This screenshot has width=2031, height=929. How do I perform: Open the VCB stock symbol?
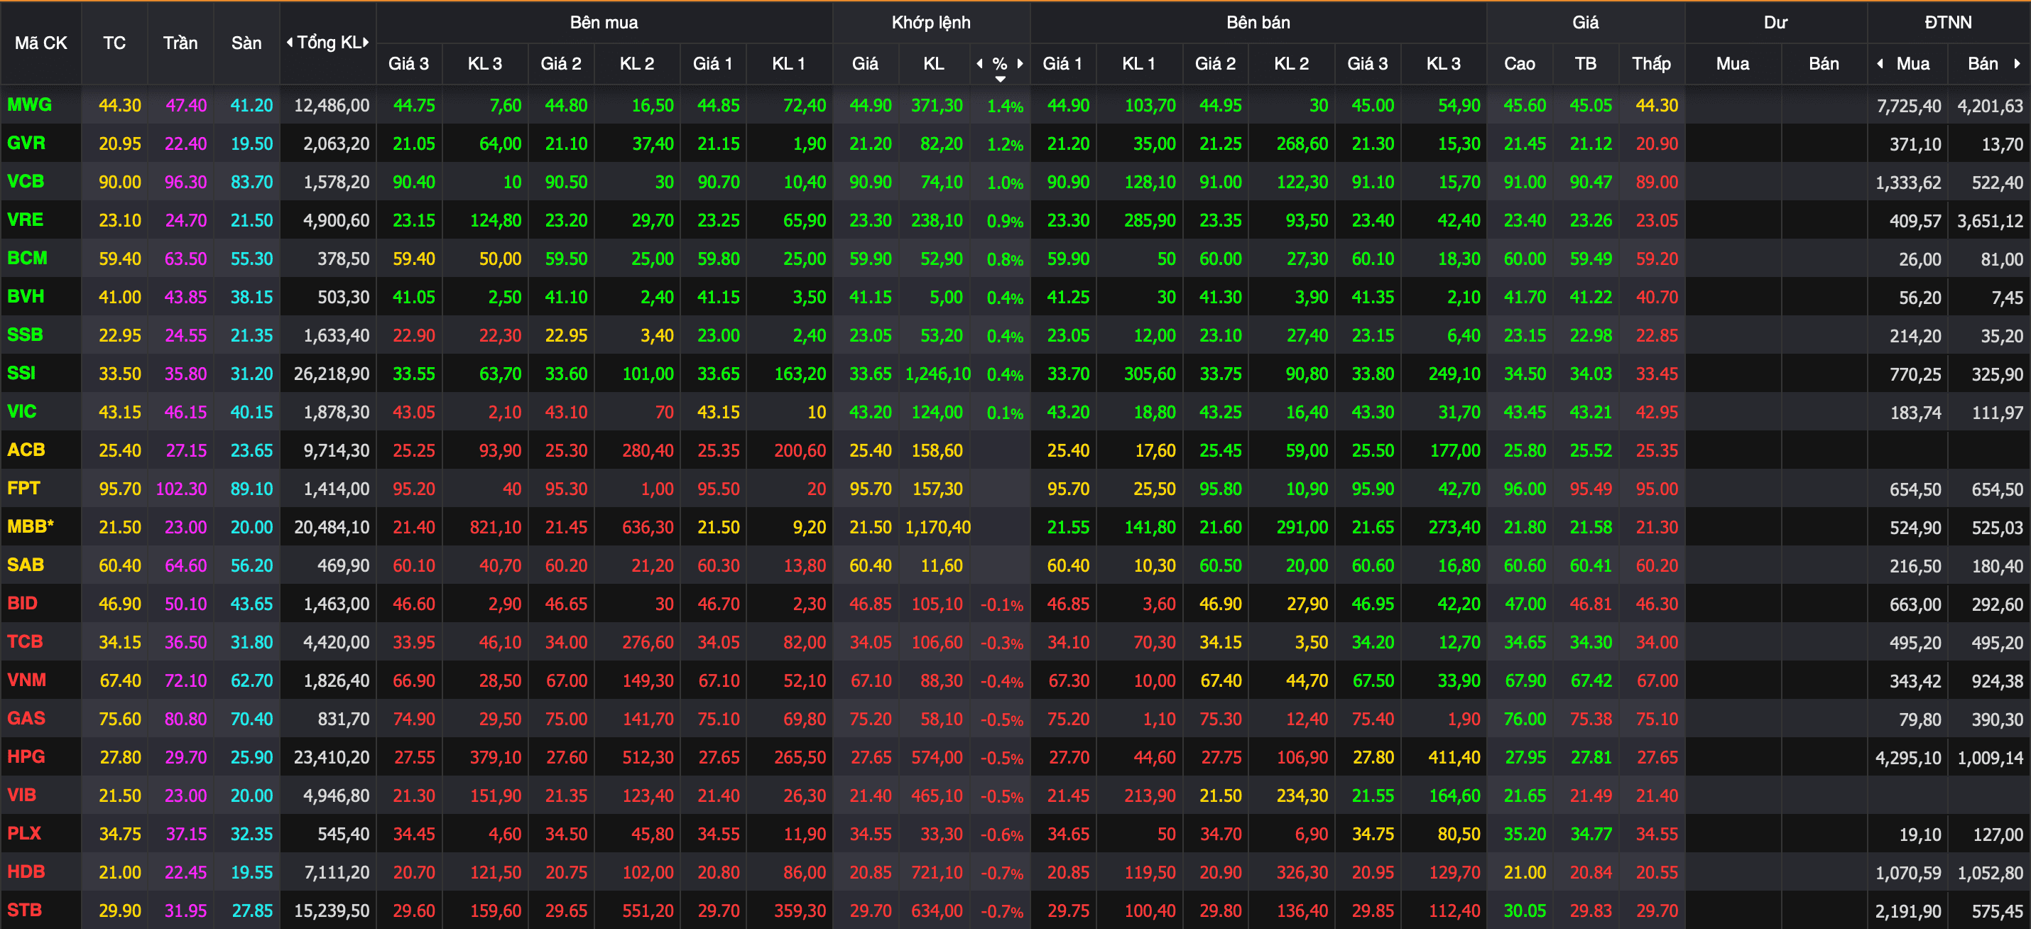(x=26, y=181)
